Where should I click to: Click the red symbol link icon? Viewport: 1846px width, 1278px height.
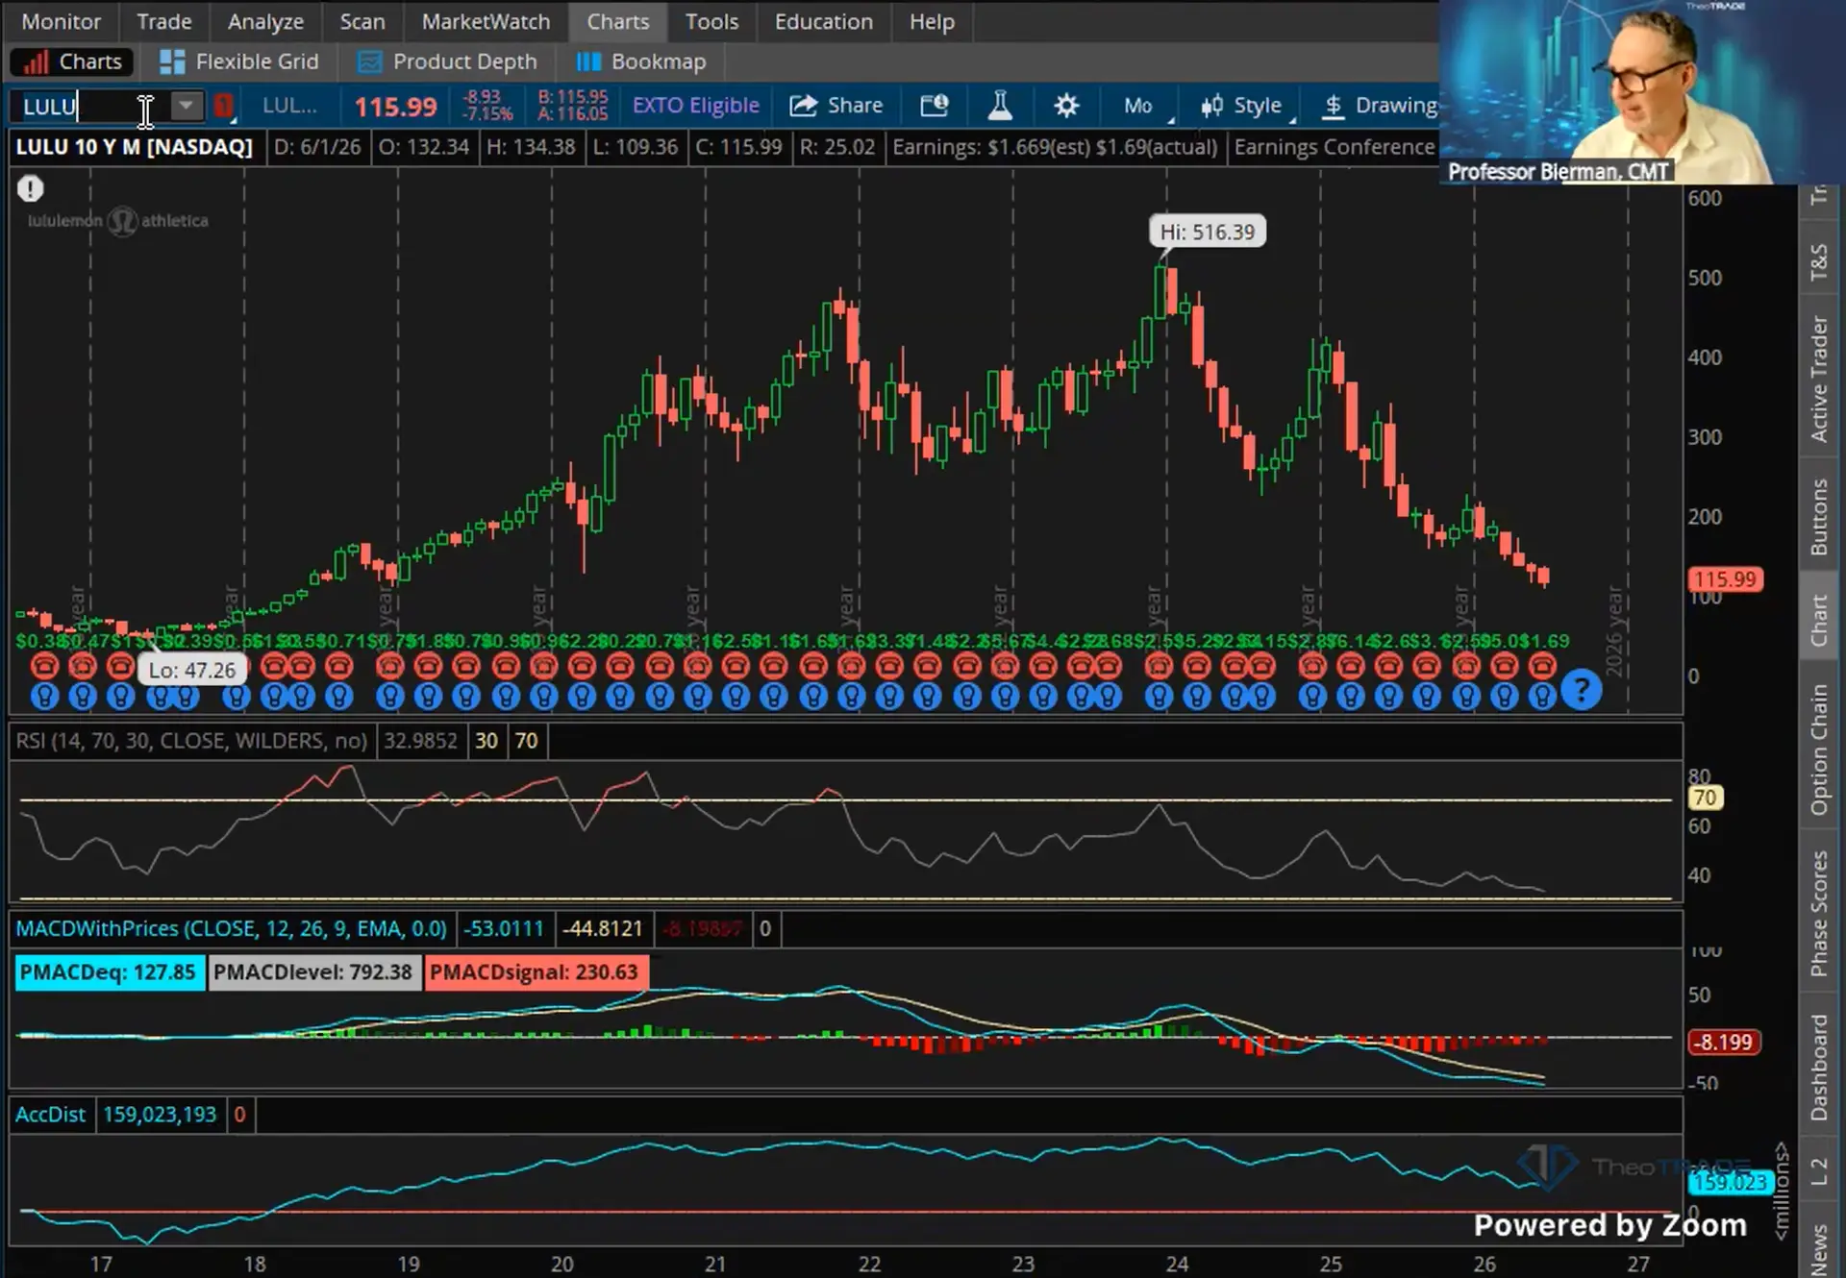tap(223, 106)
